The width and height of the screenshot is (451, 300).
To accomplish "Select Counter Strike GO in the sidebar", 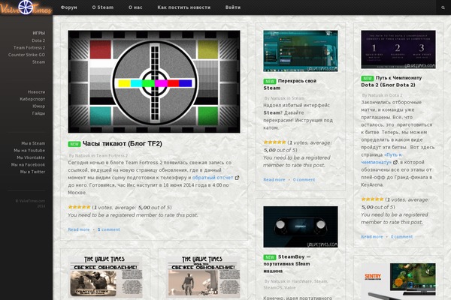I will coord(26,55).
